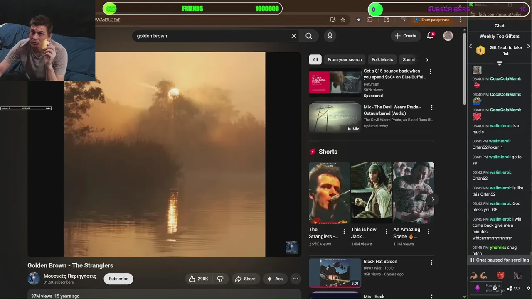Open options for Black Hat Saloon video
Viewport: 532px width, 299px height.
coord(431,262)
